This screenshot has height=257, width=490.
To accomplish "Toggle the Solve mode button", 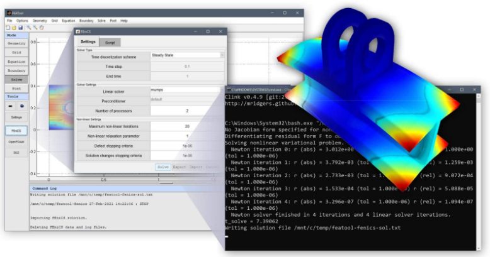I will pyautogui.click(x=16, y=80).
